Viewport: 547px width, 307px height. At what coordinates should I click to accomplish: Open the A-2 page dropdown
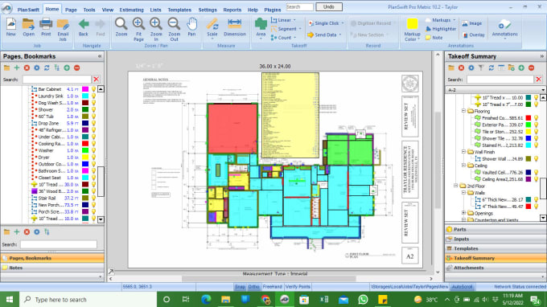pyautogui.click(x=544, y=90)
